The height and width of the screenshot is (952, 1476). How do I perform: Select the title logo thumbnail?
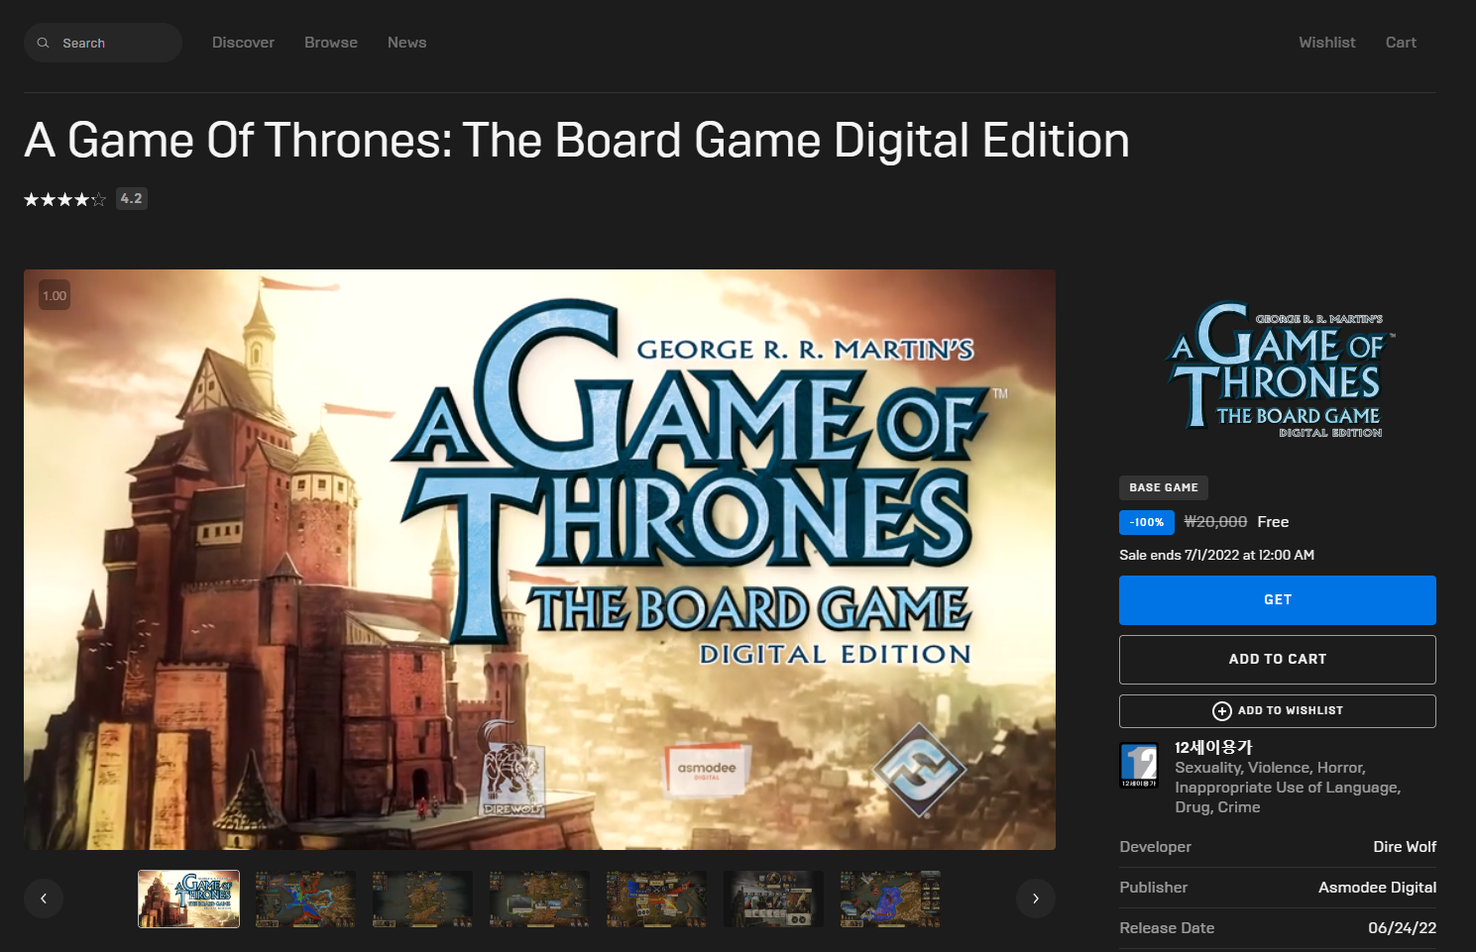pyautogui.click(x=188, y=899)
